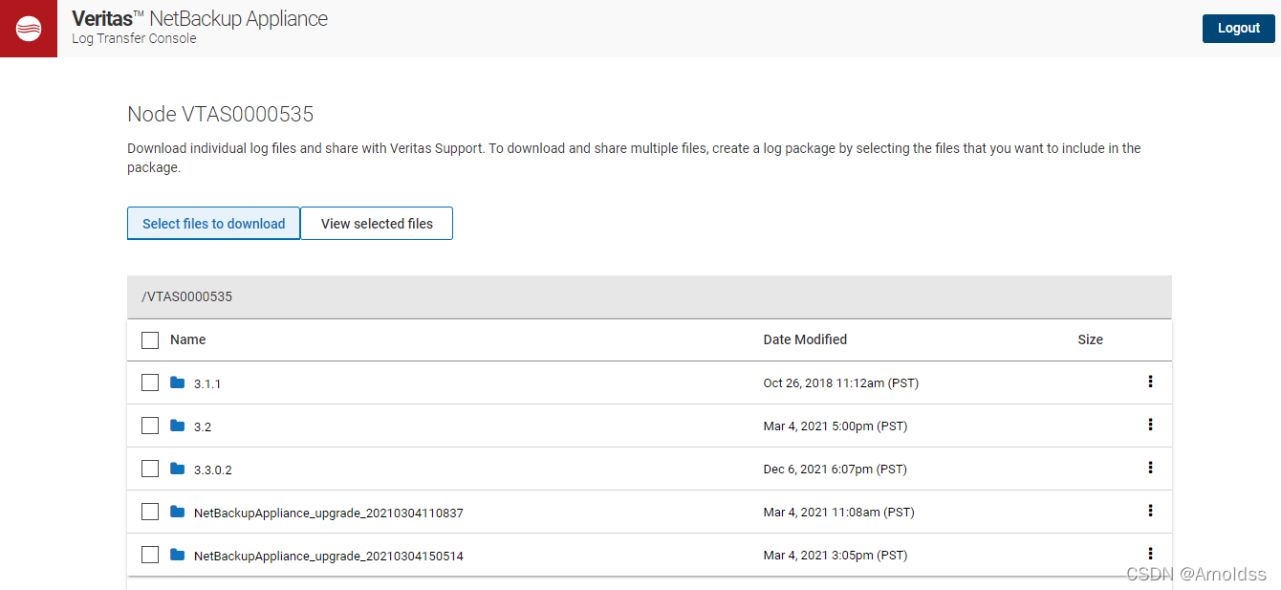The image size is (1281, 590).
Task: Click the folder icon for 3.1.1
Action: (177, 382)
